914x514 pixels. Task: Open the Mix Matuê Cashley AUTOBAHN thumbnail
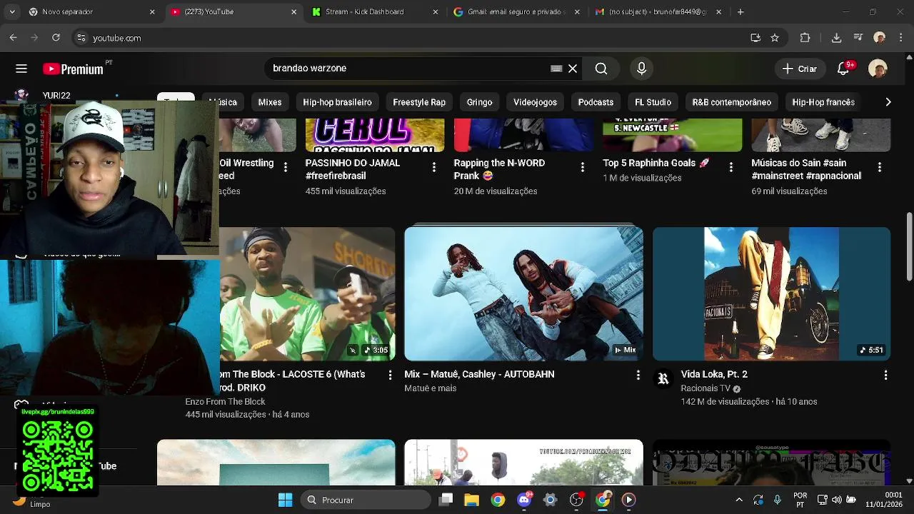tap(523, 294)
